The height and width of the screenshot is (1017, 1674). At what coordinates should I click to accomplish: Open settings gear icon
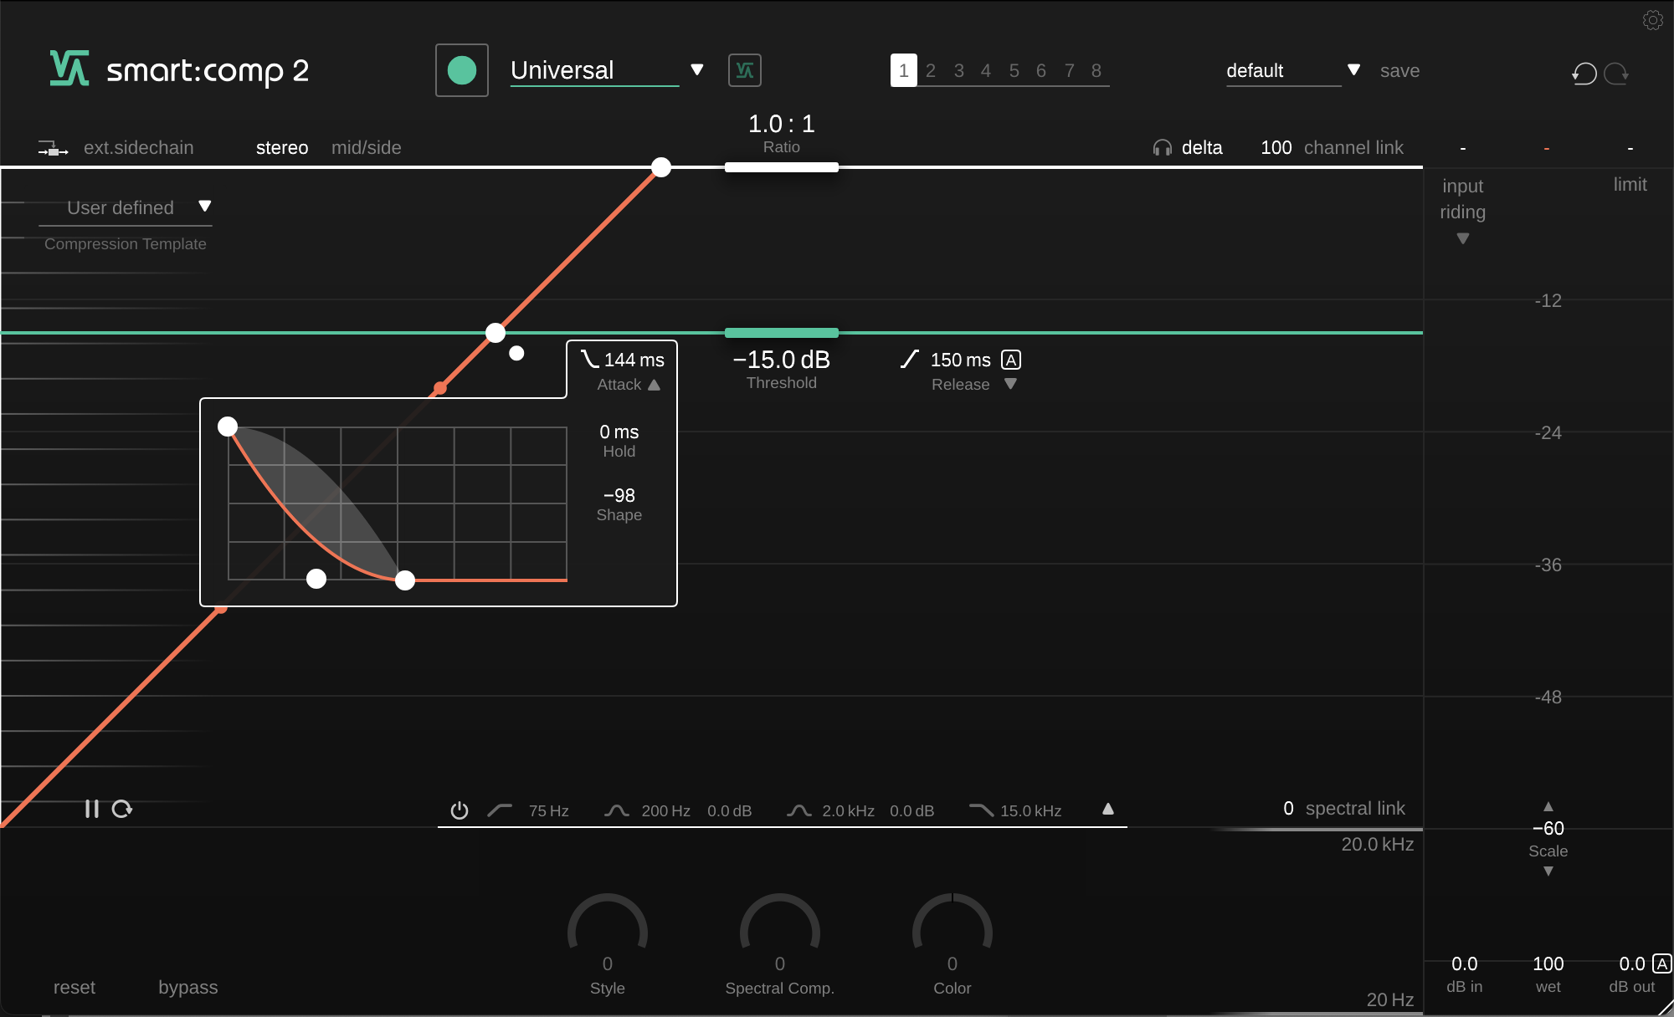pos(1652,20)
